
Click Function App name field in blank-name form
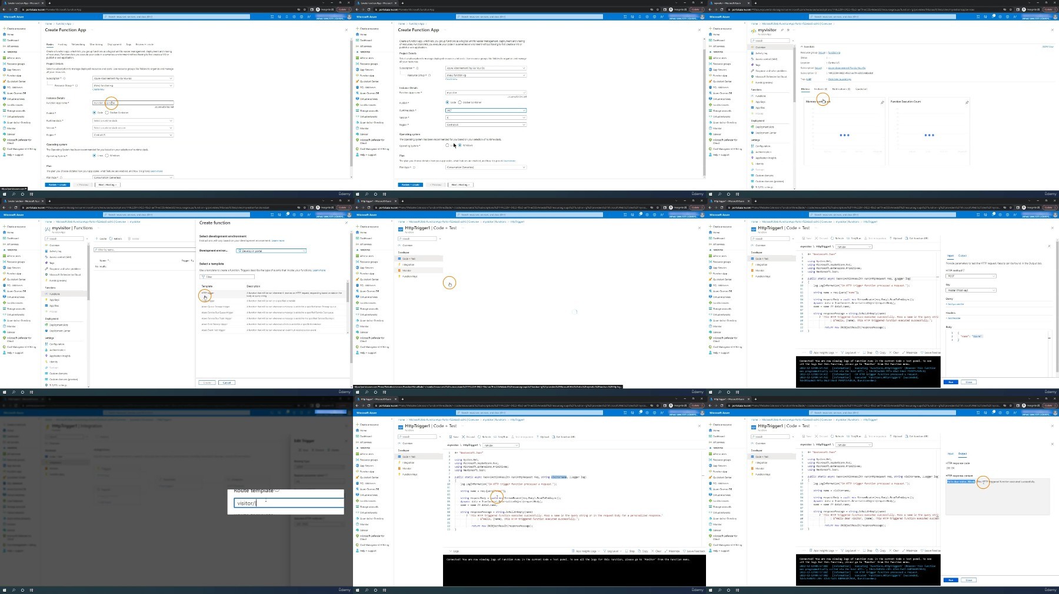[x=133, y=103]
